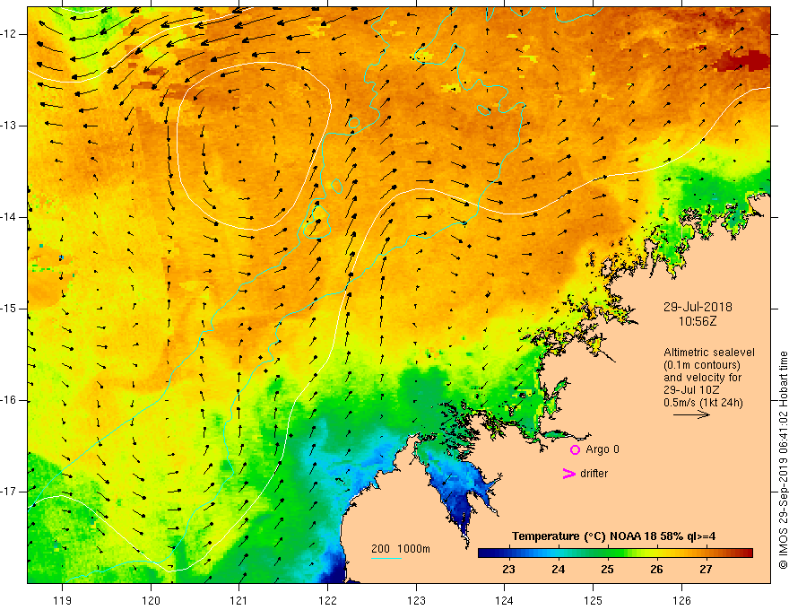Screen dimensions: 789x610
Task: Click the temperature color bar
Action: pos(615,553)
